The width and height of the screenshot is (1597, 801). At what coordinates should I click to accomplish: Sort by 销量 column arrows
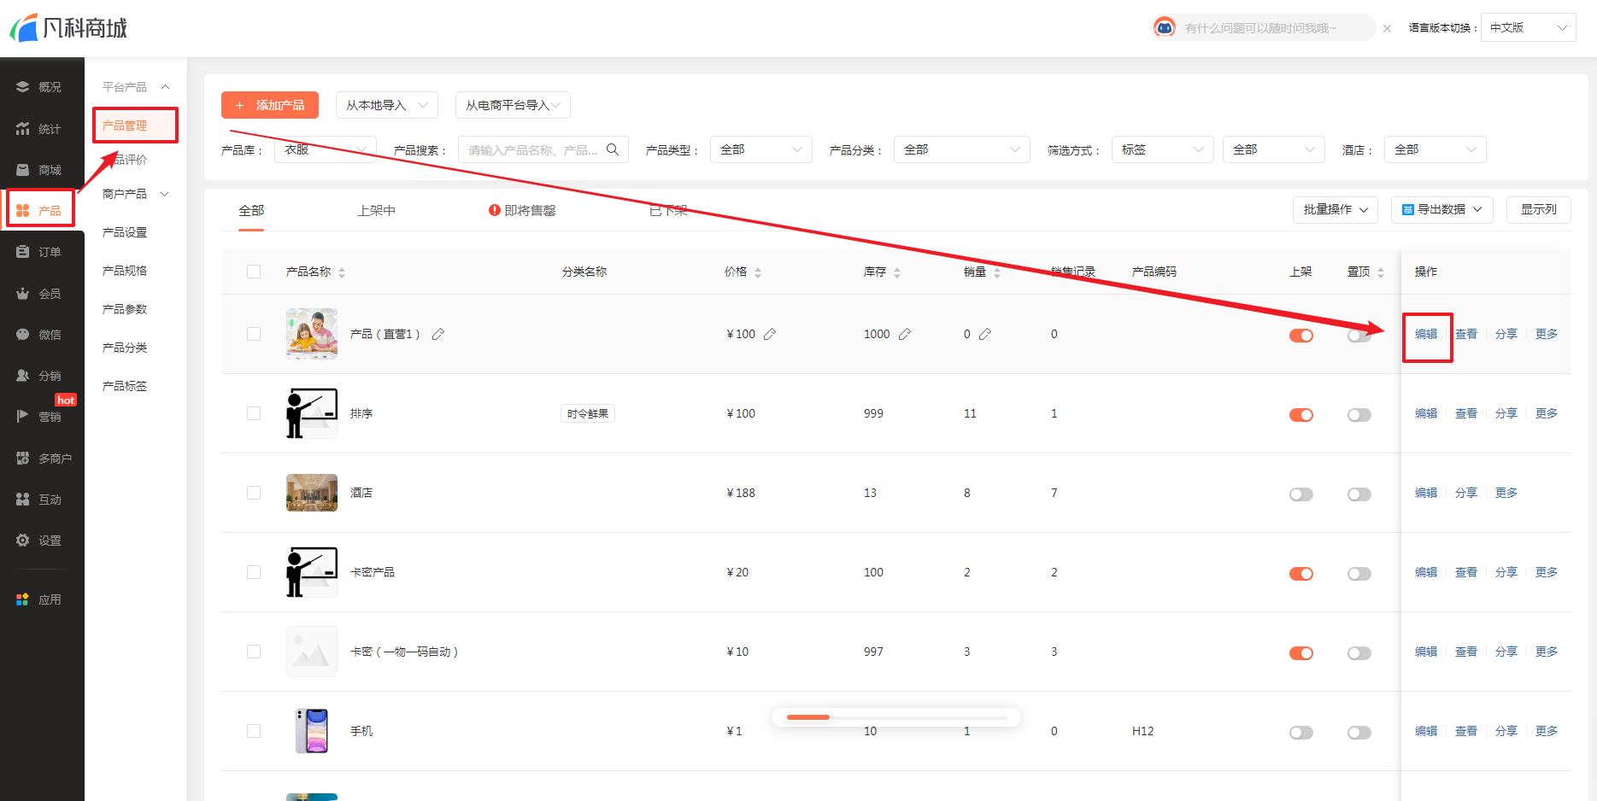click(997, 272)
